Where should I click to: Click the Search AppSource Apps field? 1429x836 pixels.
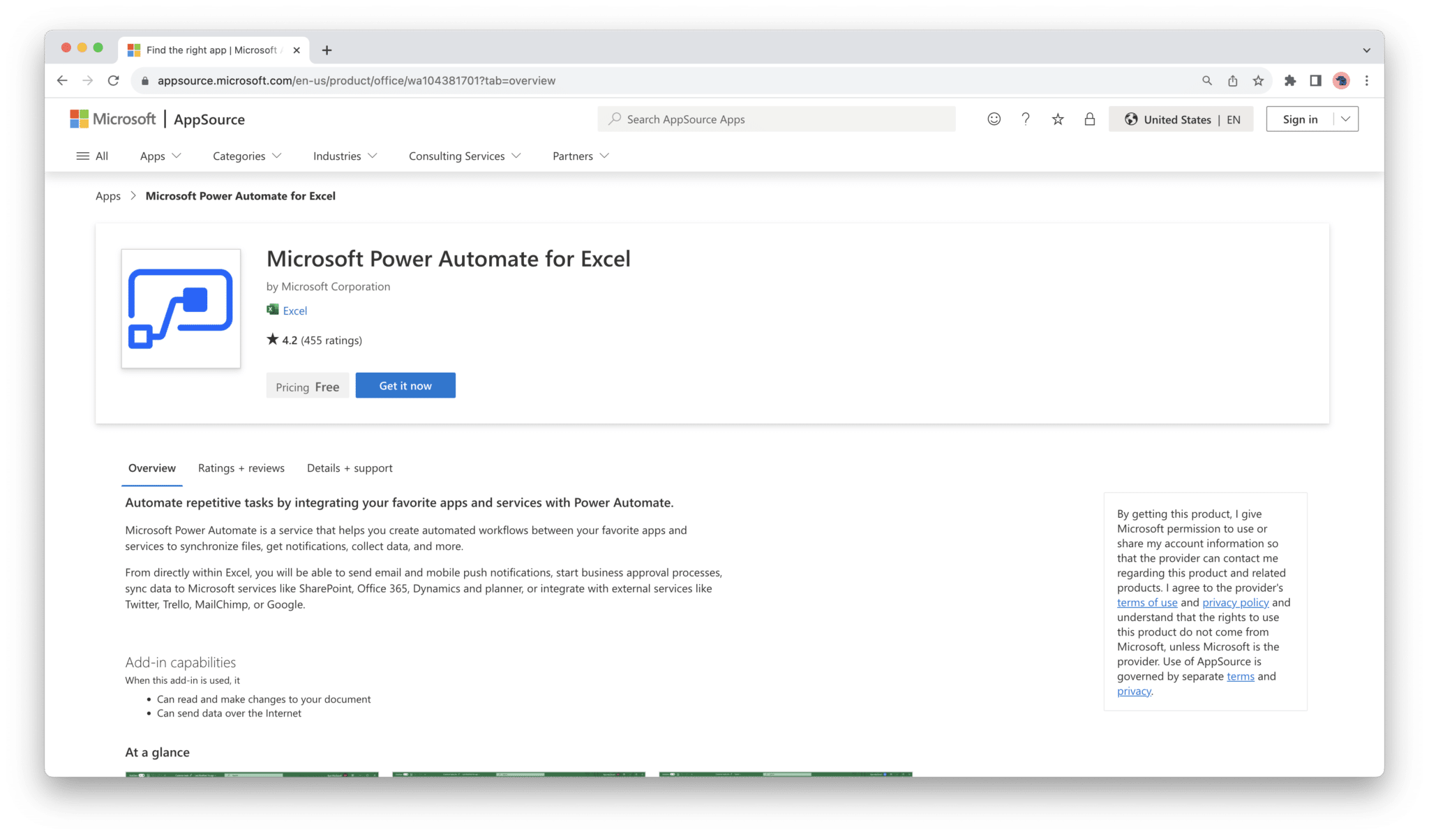coord(776,119)
